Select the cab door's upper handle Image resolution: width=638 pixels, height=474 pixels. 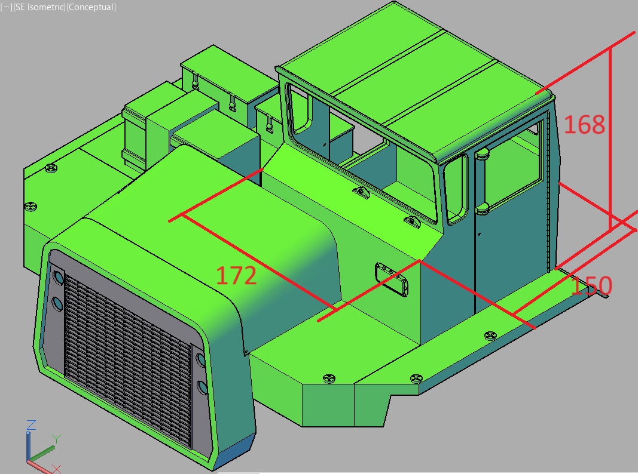coord(482,155)
